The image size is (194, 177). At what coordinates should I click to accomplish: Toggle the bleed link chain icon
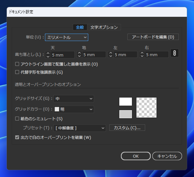pos(175,53)
